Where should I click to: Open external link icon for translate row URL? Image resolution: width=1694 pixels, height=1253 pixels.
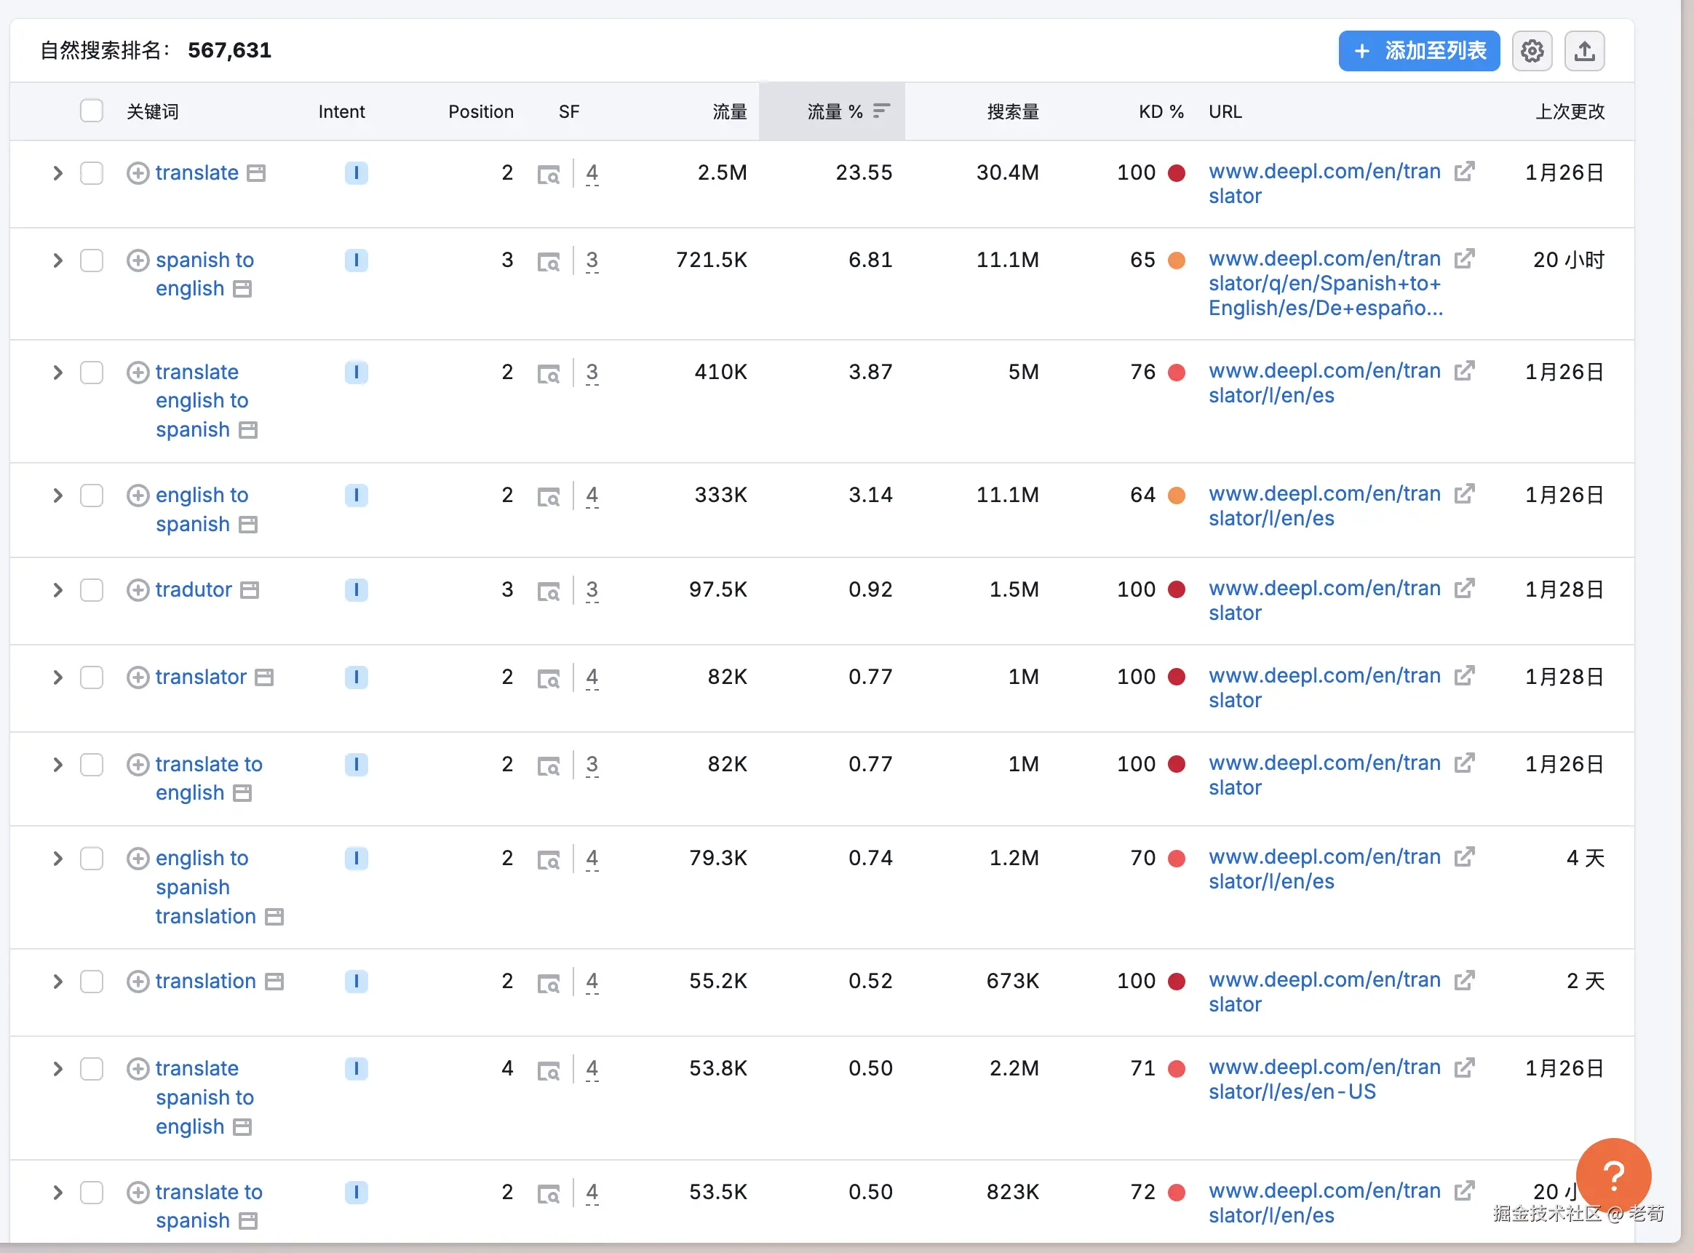(1464, 172)
